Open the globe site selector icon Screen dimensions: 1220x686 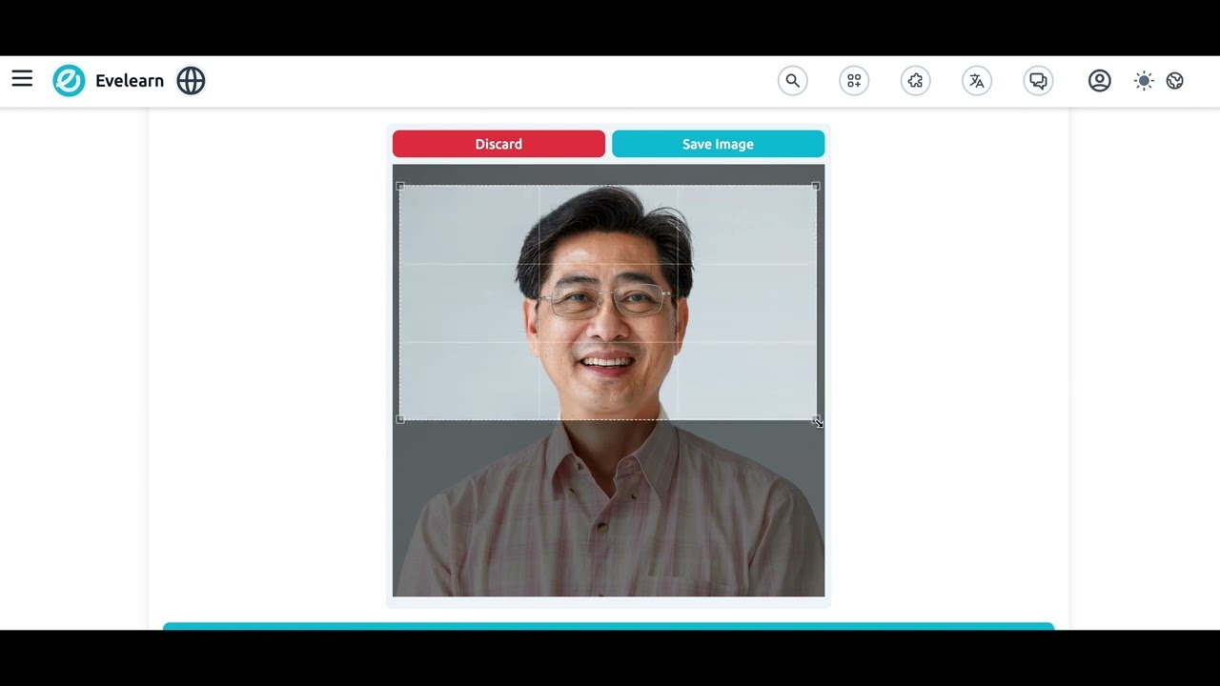click(x=191, y=81)
